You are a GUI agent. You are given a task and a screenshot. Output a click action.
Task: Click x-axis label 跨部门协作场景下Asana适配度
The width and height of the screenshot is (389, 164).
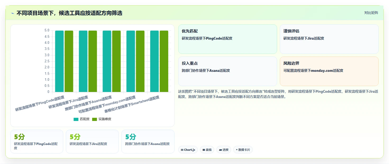88,103
